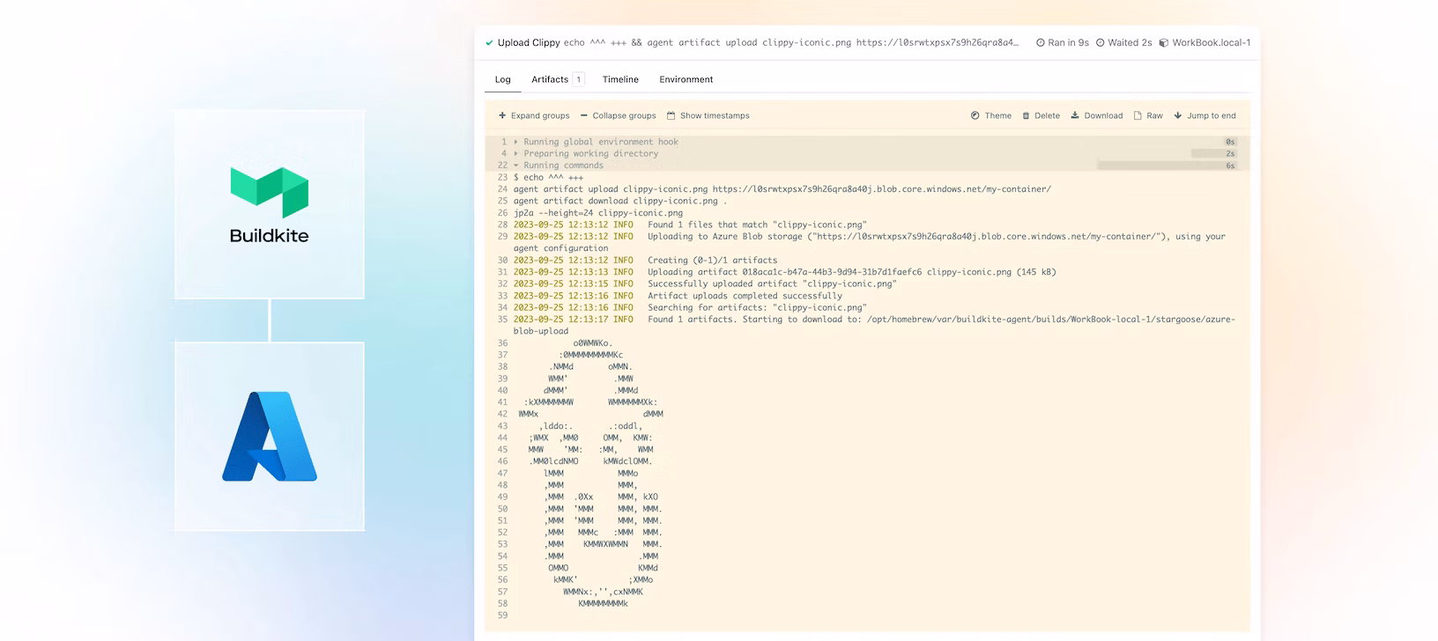1438x641 pixels.
Task: Click the clock icon next to Waited 2s
Action: 1100,42
